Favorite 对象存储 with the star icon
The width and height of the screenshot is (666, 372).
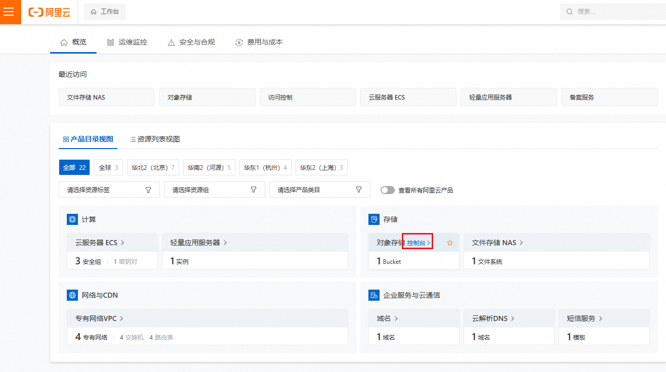click(450, 243)
